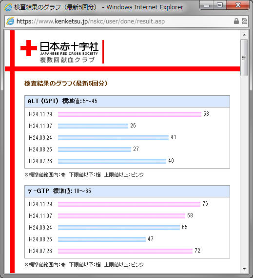253x278 pixels.
Task: Click the ALT (GPT) section header
Action: [127, 101]
